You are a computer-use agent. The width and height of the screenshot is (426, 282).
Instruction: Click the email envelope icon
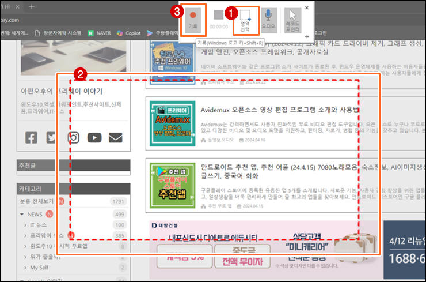(116, 138)
